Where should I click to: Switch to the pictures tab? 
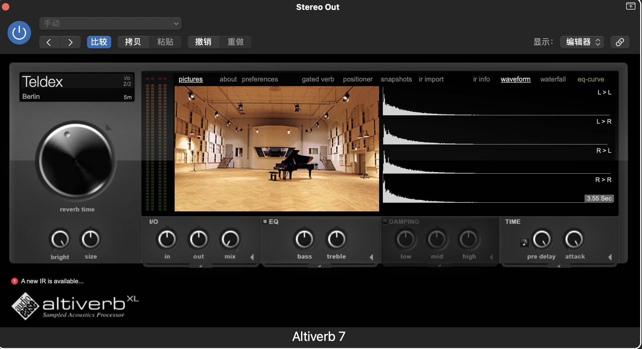(x=190, y=79)
